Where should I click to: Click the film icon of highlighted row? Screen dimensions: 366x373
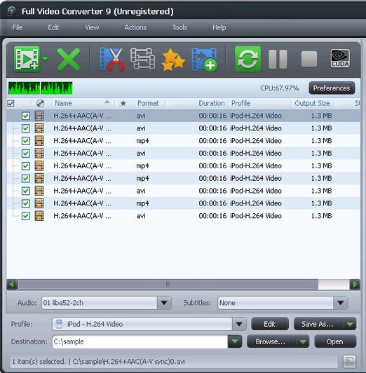(x=39, y=116)
